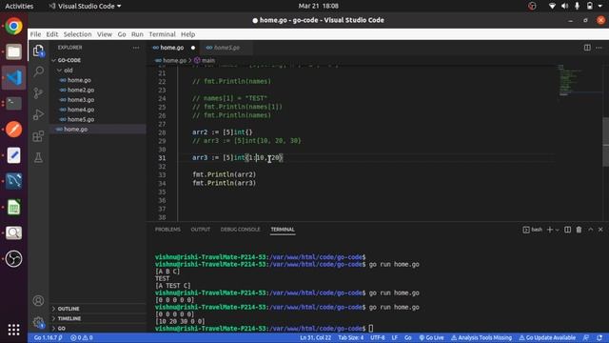Maximize the panel with the up chevron
Screen dimensions: 609x343
tap(590, 230)
